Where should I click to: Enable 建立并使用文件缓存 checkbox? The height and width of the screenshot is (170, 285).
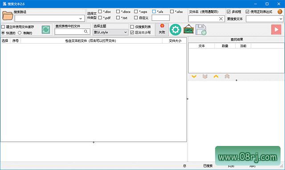[3, 27]
